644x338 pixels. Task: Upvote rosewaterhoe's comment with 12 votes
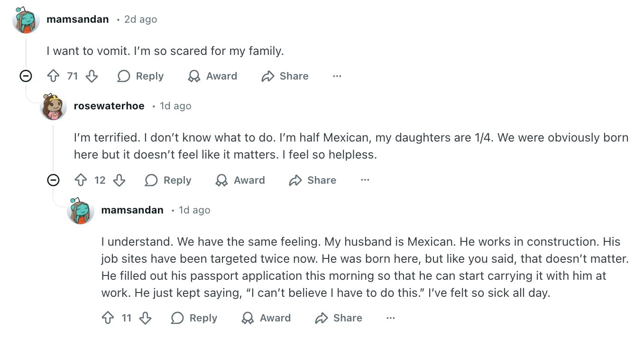click(81, 180)
